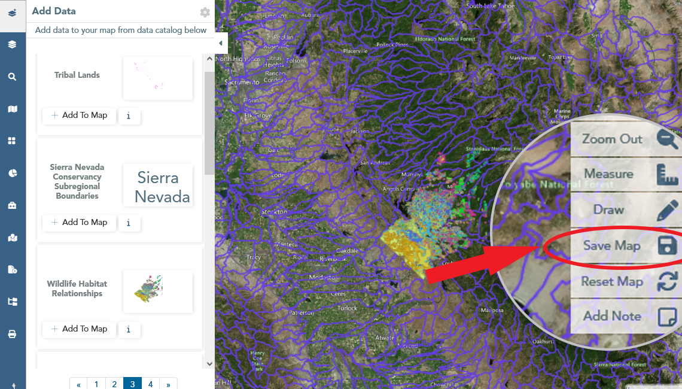Screen dimensions: 682x389
Task: Open the toolbox sidebar icon
Action: click(12, 205)
